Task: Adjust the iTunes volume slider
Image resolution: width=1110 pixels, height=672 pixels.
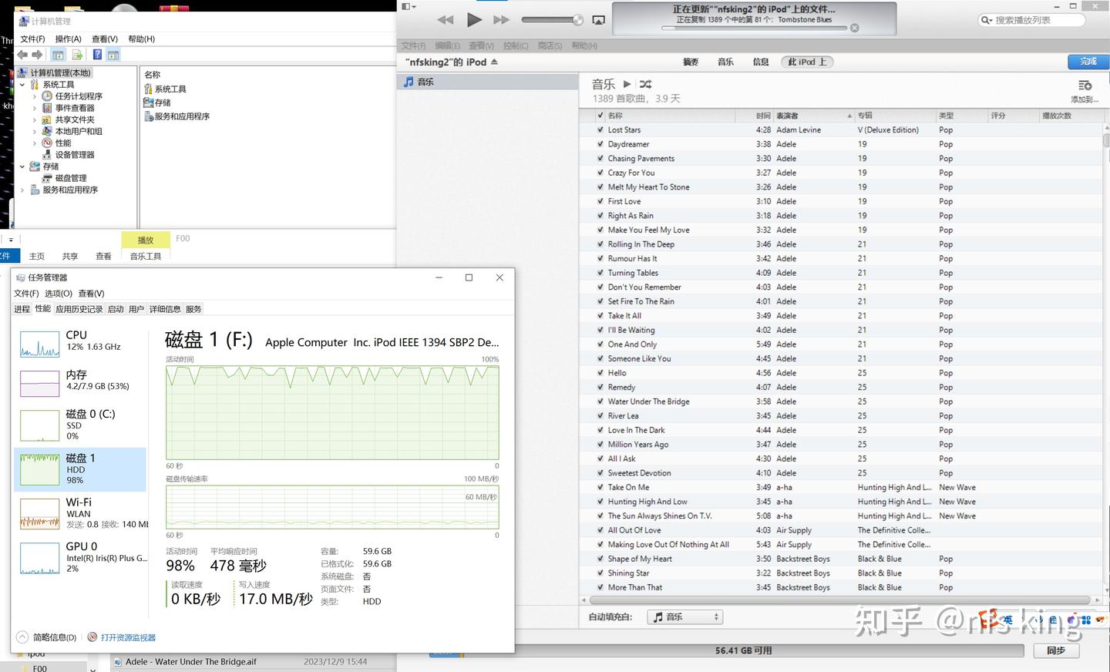Action: point(552,20)
